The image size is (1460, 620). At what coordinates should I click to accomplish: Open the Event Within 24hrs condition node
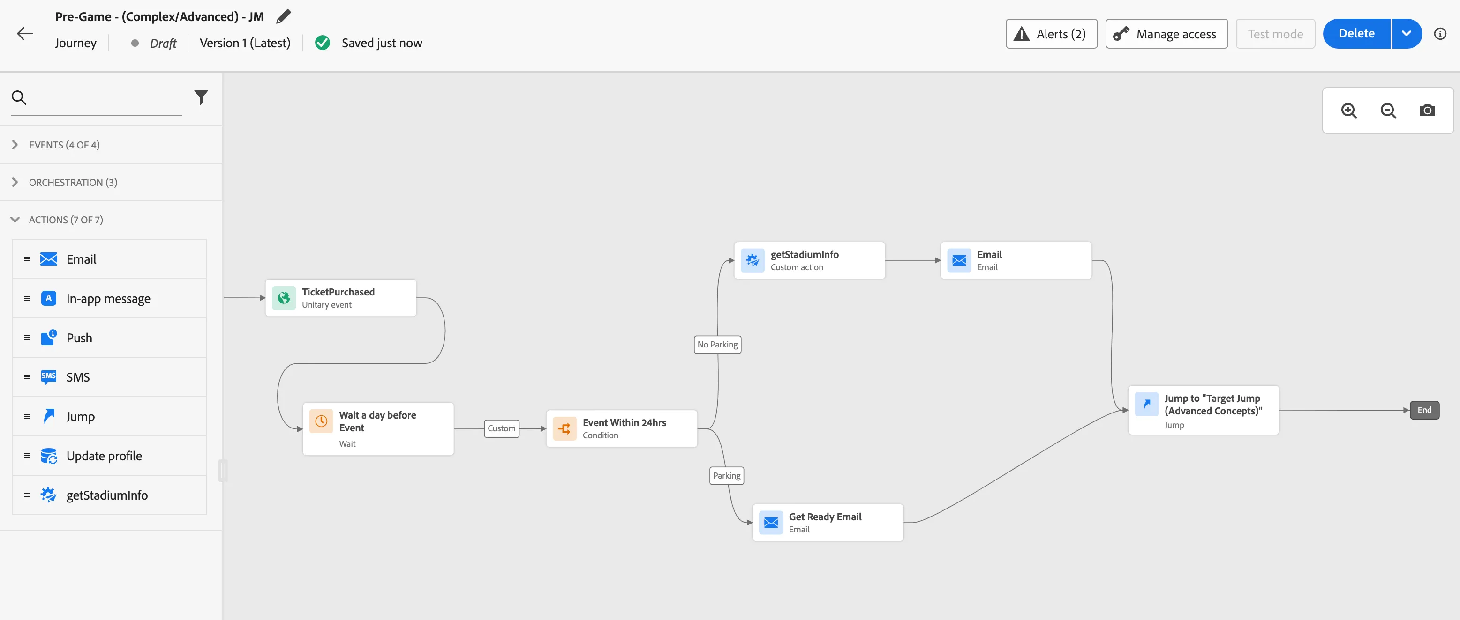(622, 428)
